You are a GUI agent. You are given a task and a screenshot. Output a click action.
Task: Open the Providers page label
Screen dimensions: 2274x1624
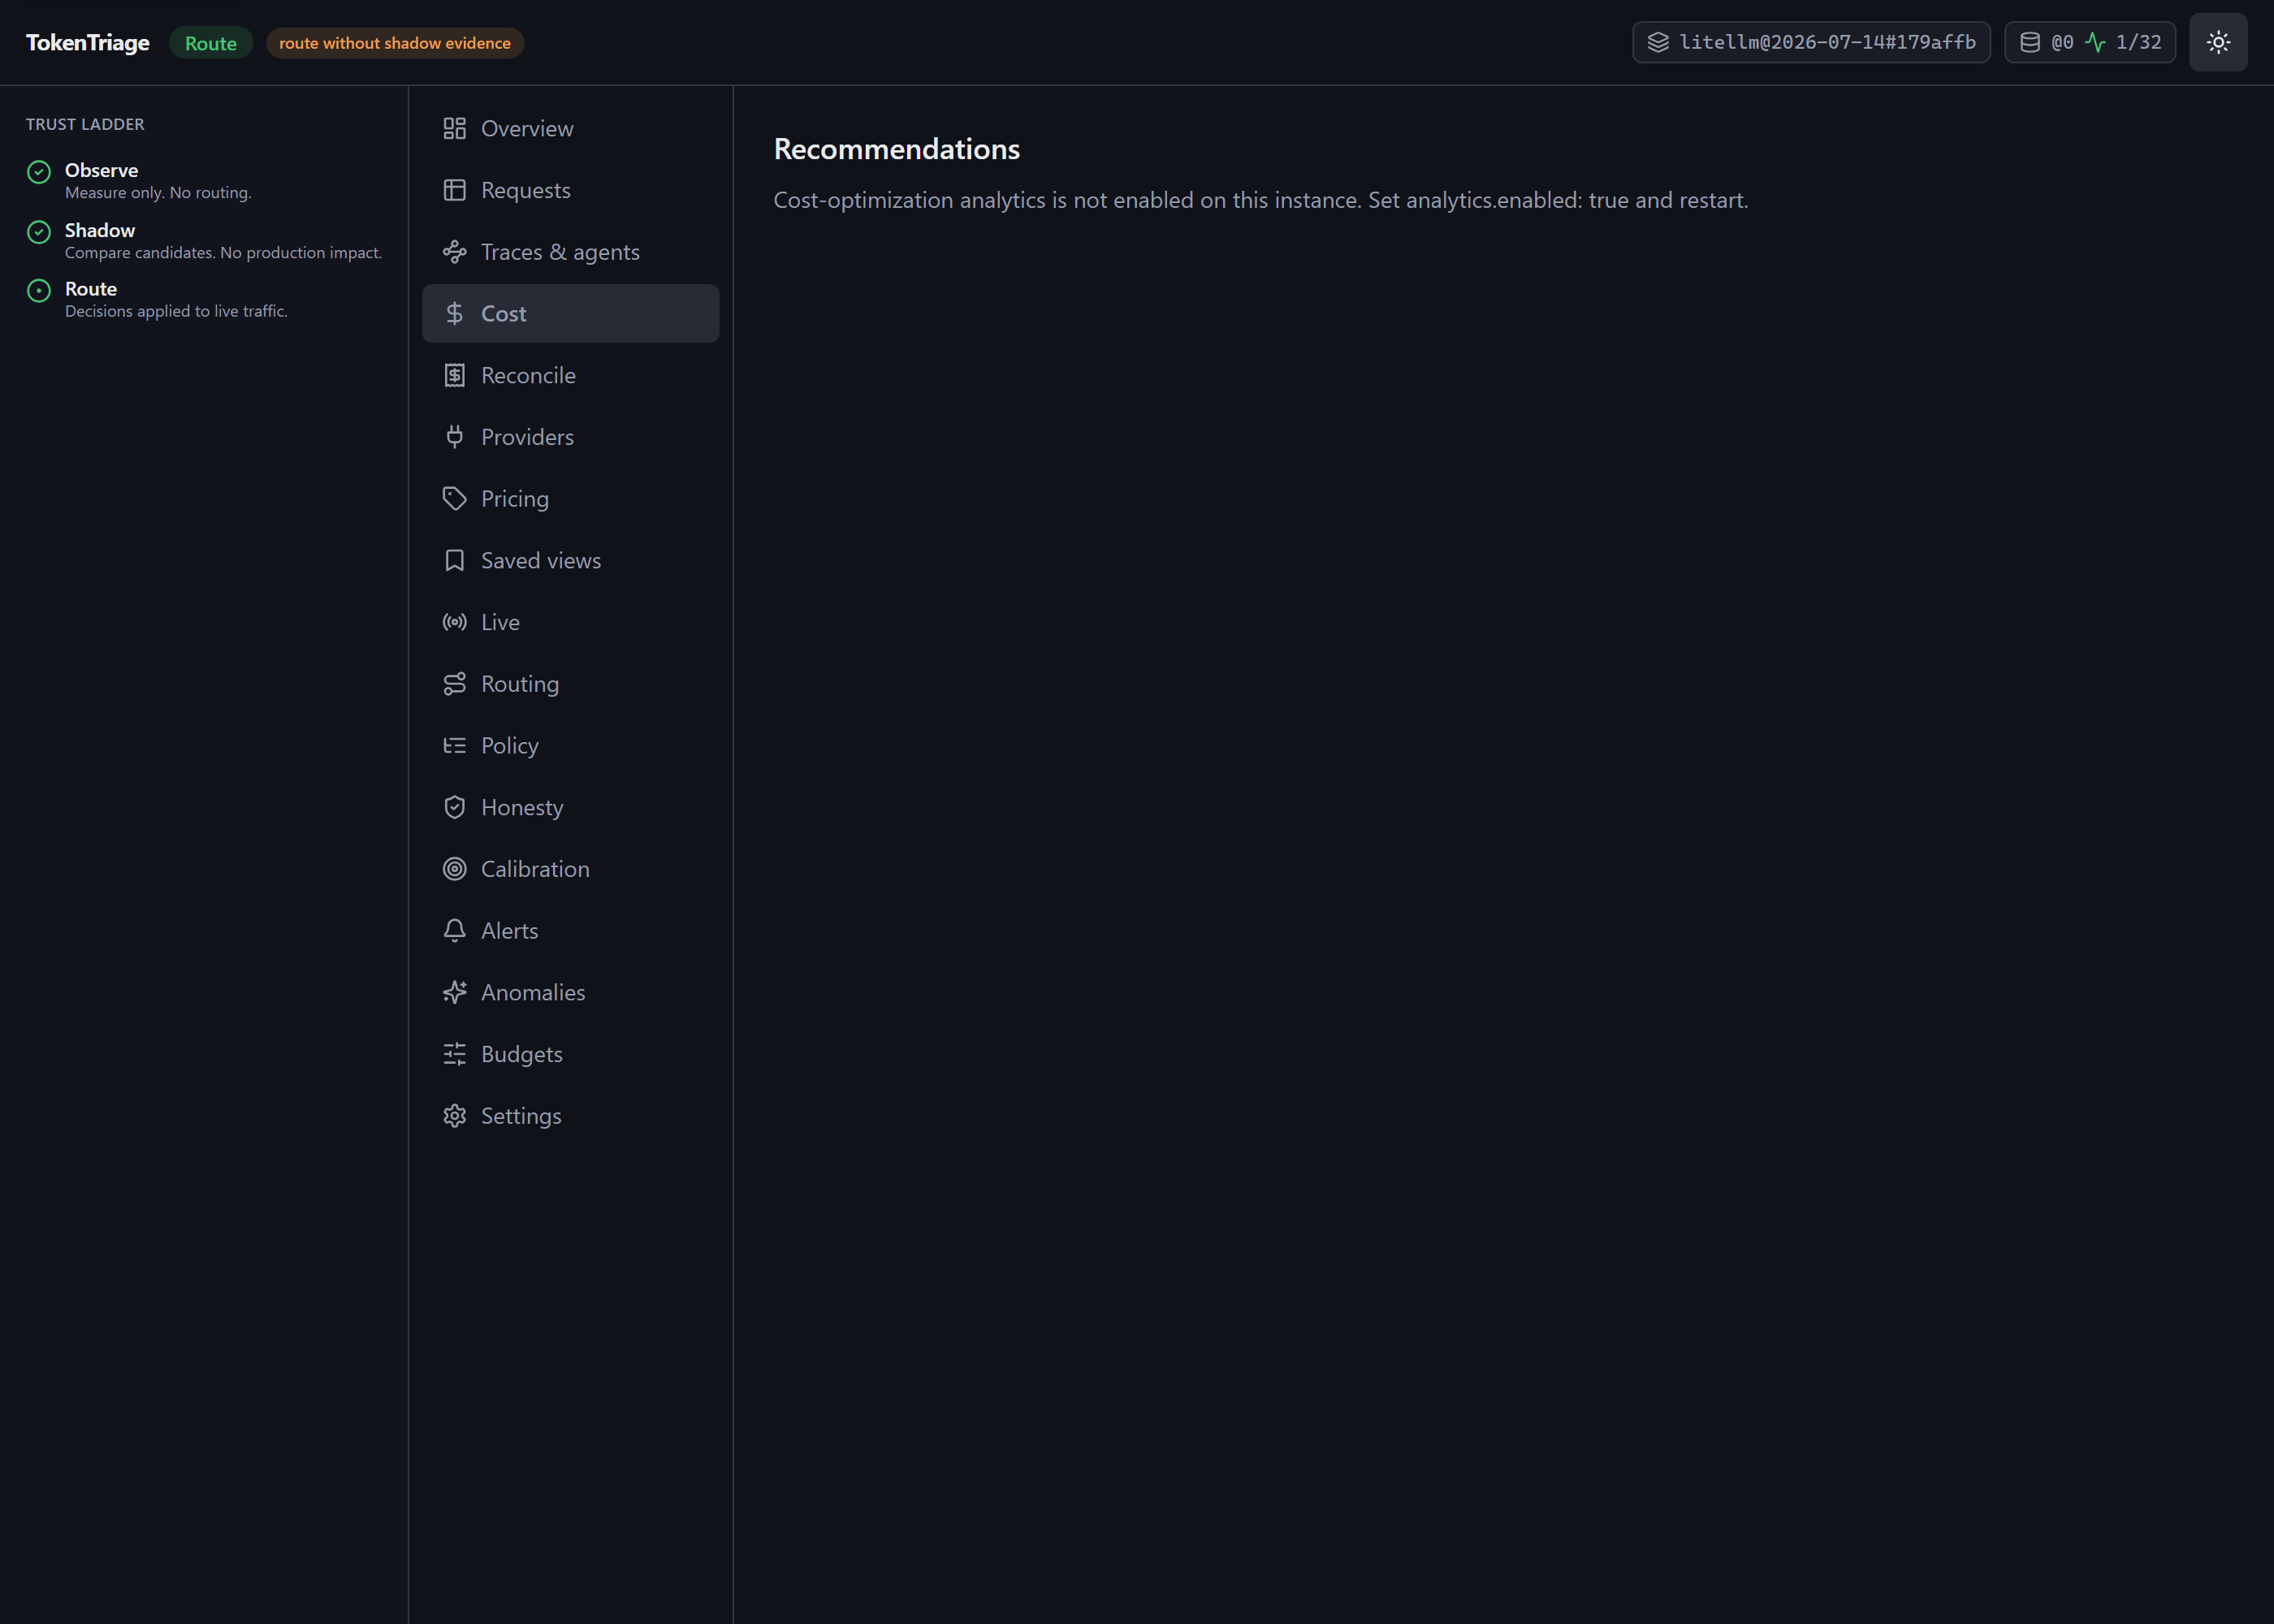coord(527,437)
